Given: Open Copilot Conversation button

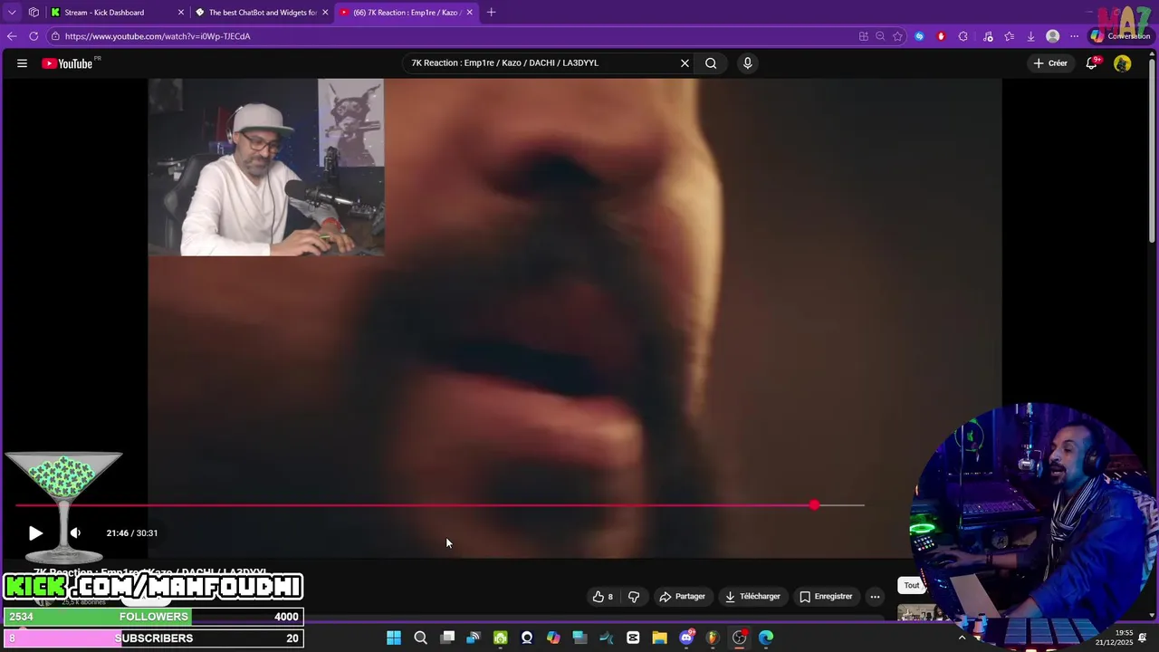Looking at the screenshot, I should [1120, 36].
